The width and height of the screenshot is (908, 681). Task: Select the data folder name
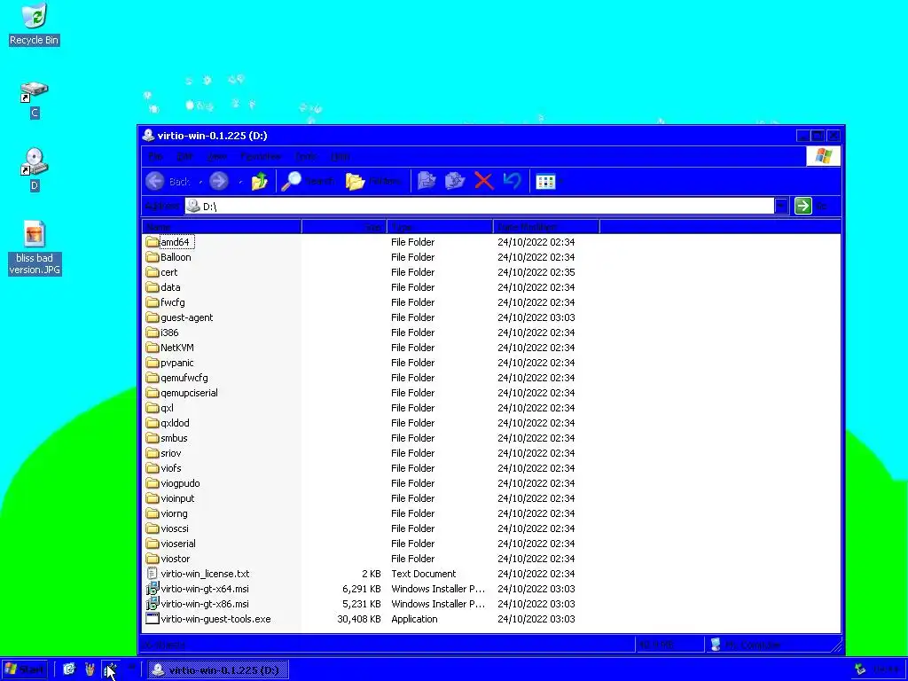170,287
